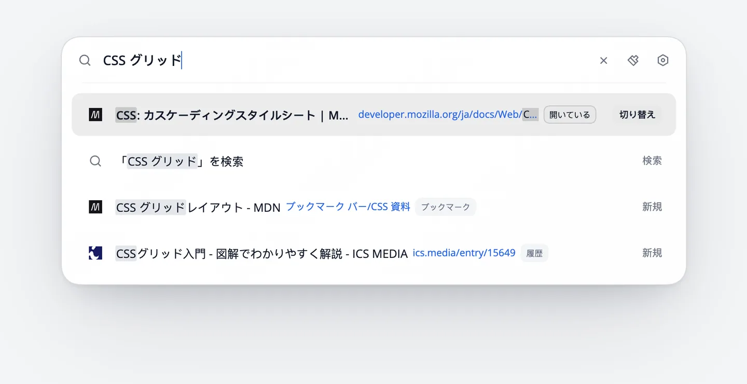Click the 履歴 tag badge

pyautogui.click(x=534, y=253)
